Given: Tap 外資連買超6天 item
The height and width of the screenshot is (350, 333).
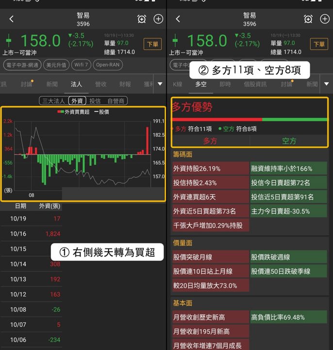Looking at the screenshot, I should coord(210,197).
